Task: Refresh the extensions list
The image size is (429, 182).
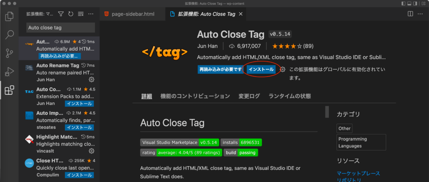Action: (70, 14)
